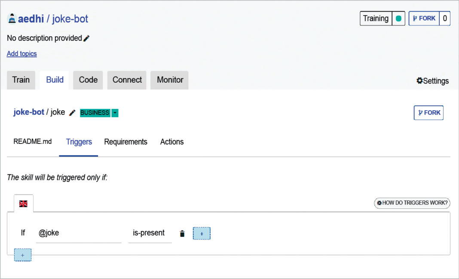The width and height of the screenshot is (459, 279).
Task: Switch to the Code tab
Action: click(88, 80)
